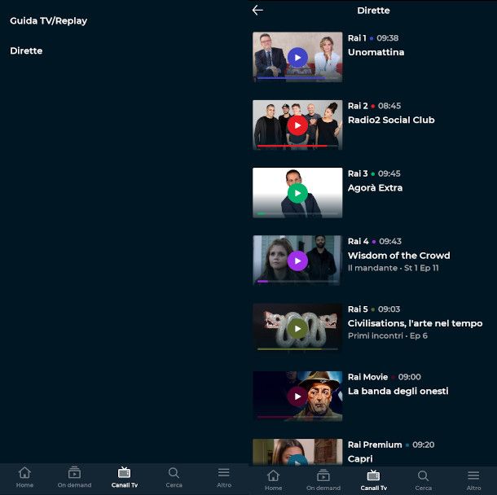Image resolution: width=497 pixels, height=495 pixels.
Task: Select Capri title text
Action: coord(360,459)
